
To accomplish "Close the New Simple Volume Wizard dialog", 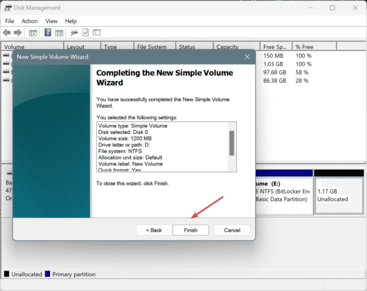I will click(x=247, y=56).
